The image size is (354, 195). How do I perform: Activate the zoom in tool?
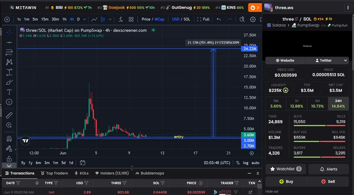point(9,125)
